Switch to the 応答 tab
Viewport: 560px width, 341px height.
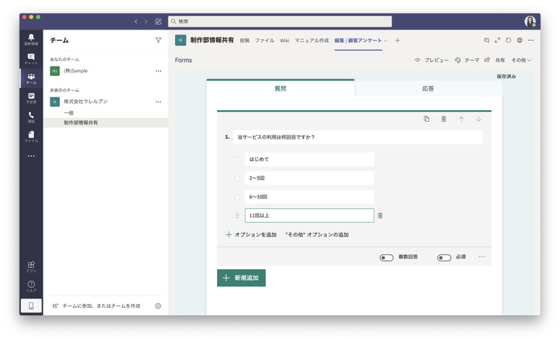tap(428, 89)
